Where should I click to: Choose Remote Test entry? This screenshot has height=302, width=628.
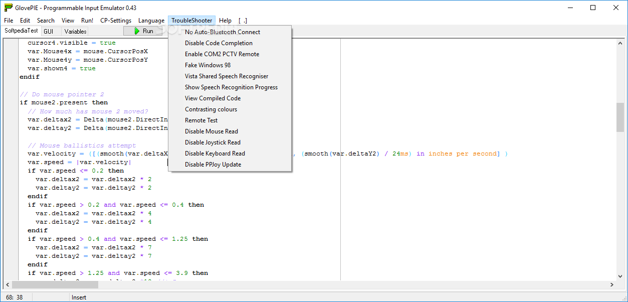click(230, 120)
